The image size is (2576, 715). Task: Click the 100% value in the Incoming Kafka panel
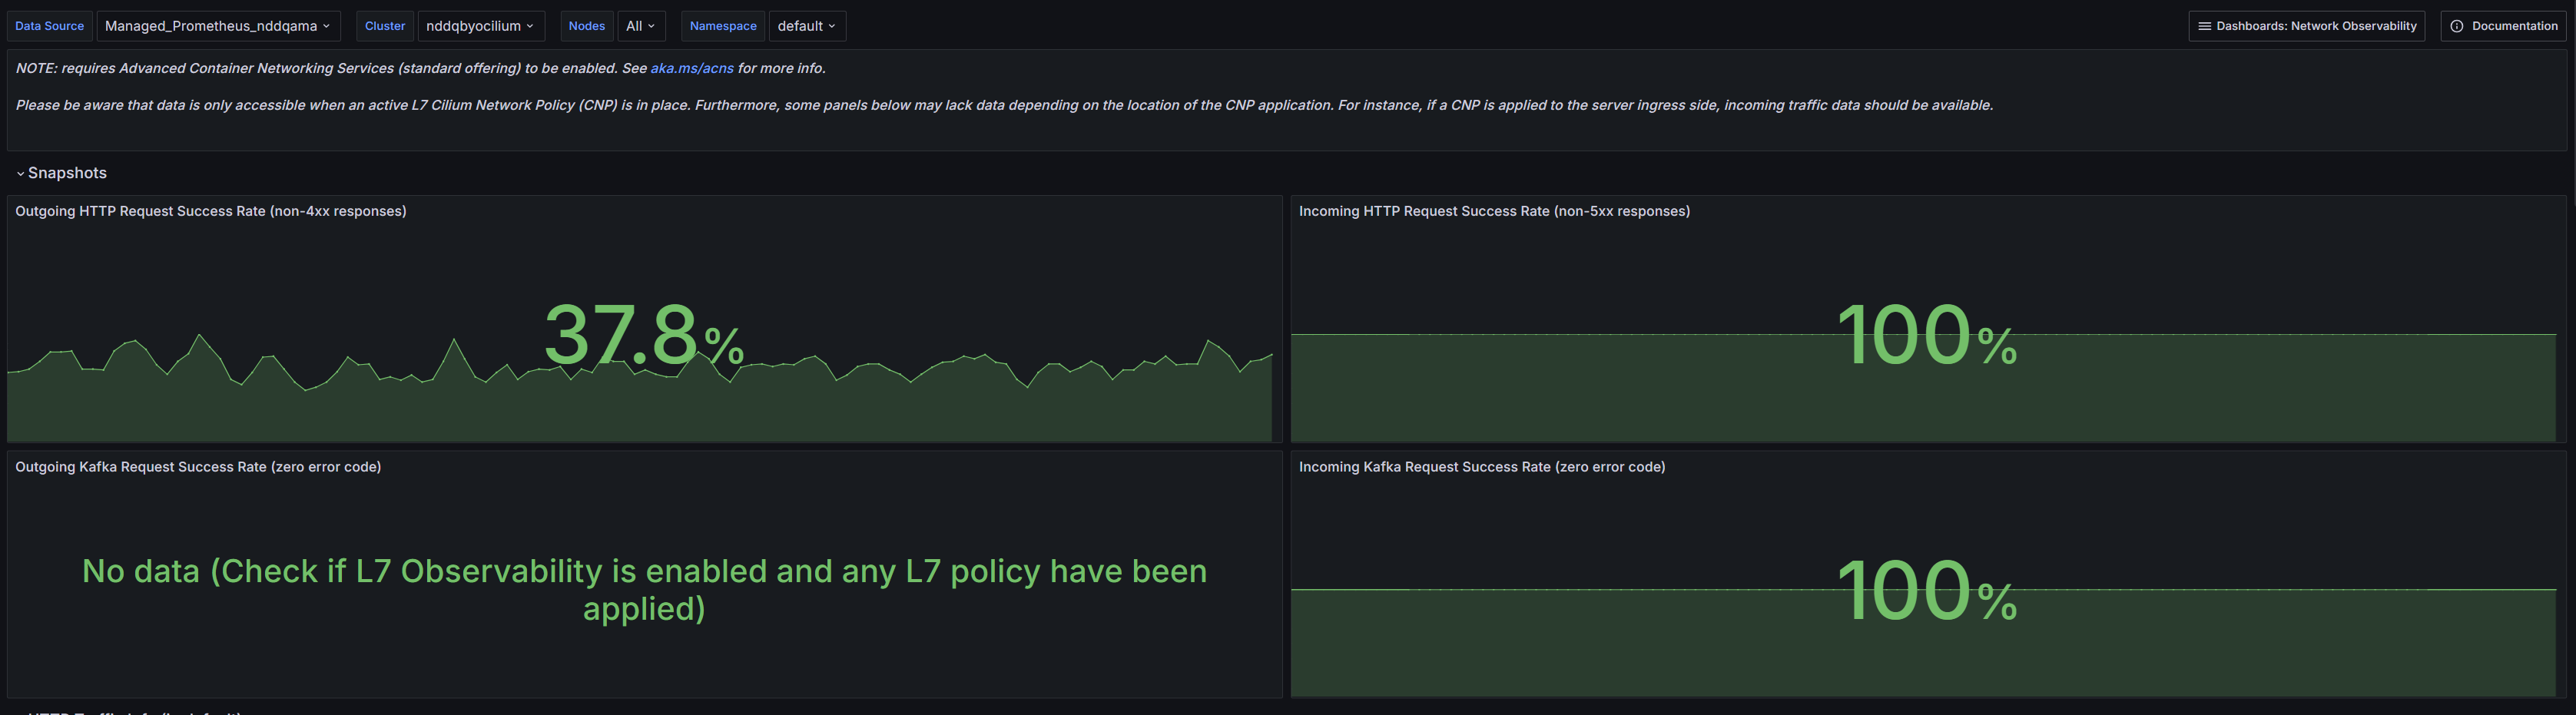click(x=1926, y=591)
